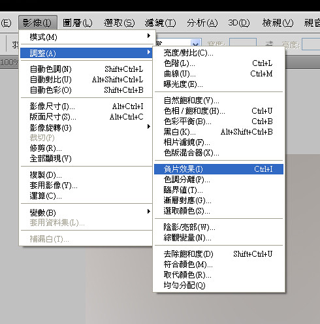Viewport: 320px width, 324px height.
Task: Choose 自動色彩(O) from the menu
Action: [x=86, y=90]
